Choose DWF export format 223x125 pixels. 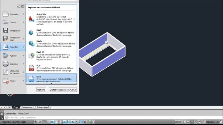pyautogui.click(x=51, y=33)
